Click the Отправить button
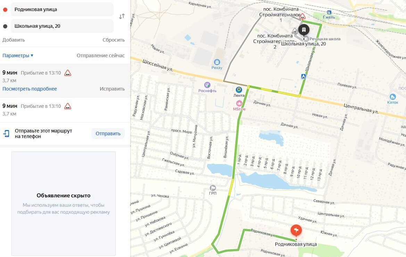Image resolution: width=406 pixels, height=257 pixels. [x=108, y=134]
